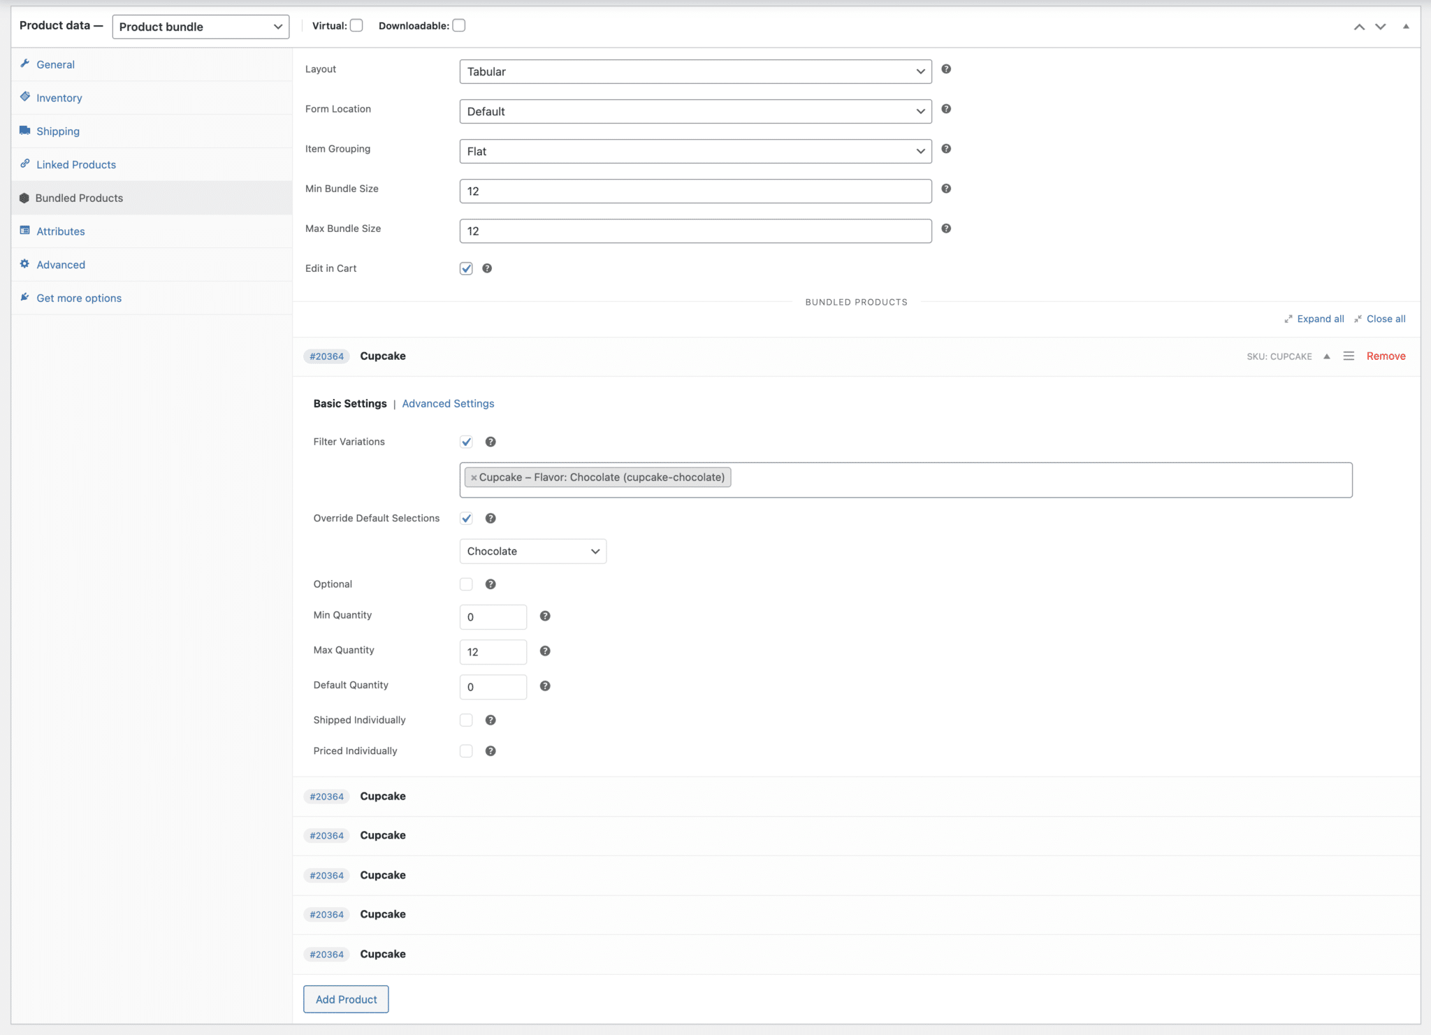Enable the Optional checkbox
The width and height of the screenshot is (1431, 1035).
(466, 584)
